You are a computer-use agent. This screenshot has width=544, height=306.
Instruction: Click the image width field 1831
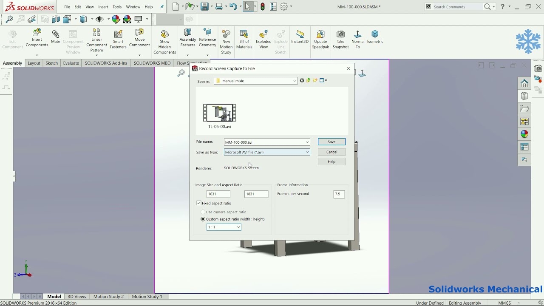(218, 194)
